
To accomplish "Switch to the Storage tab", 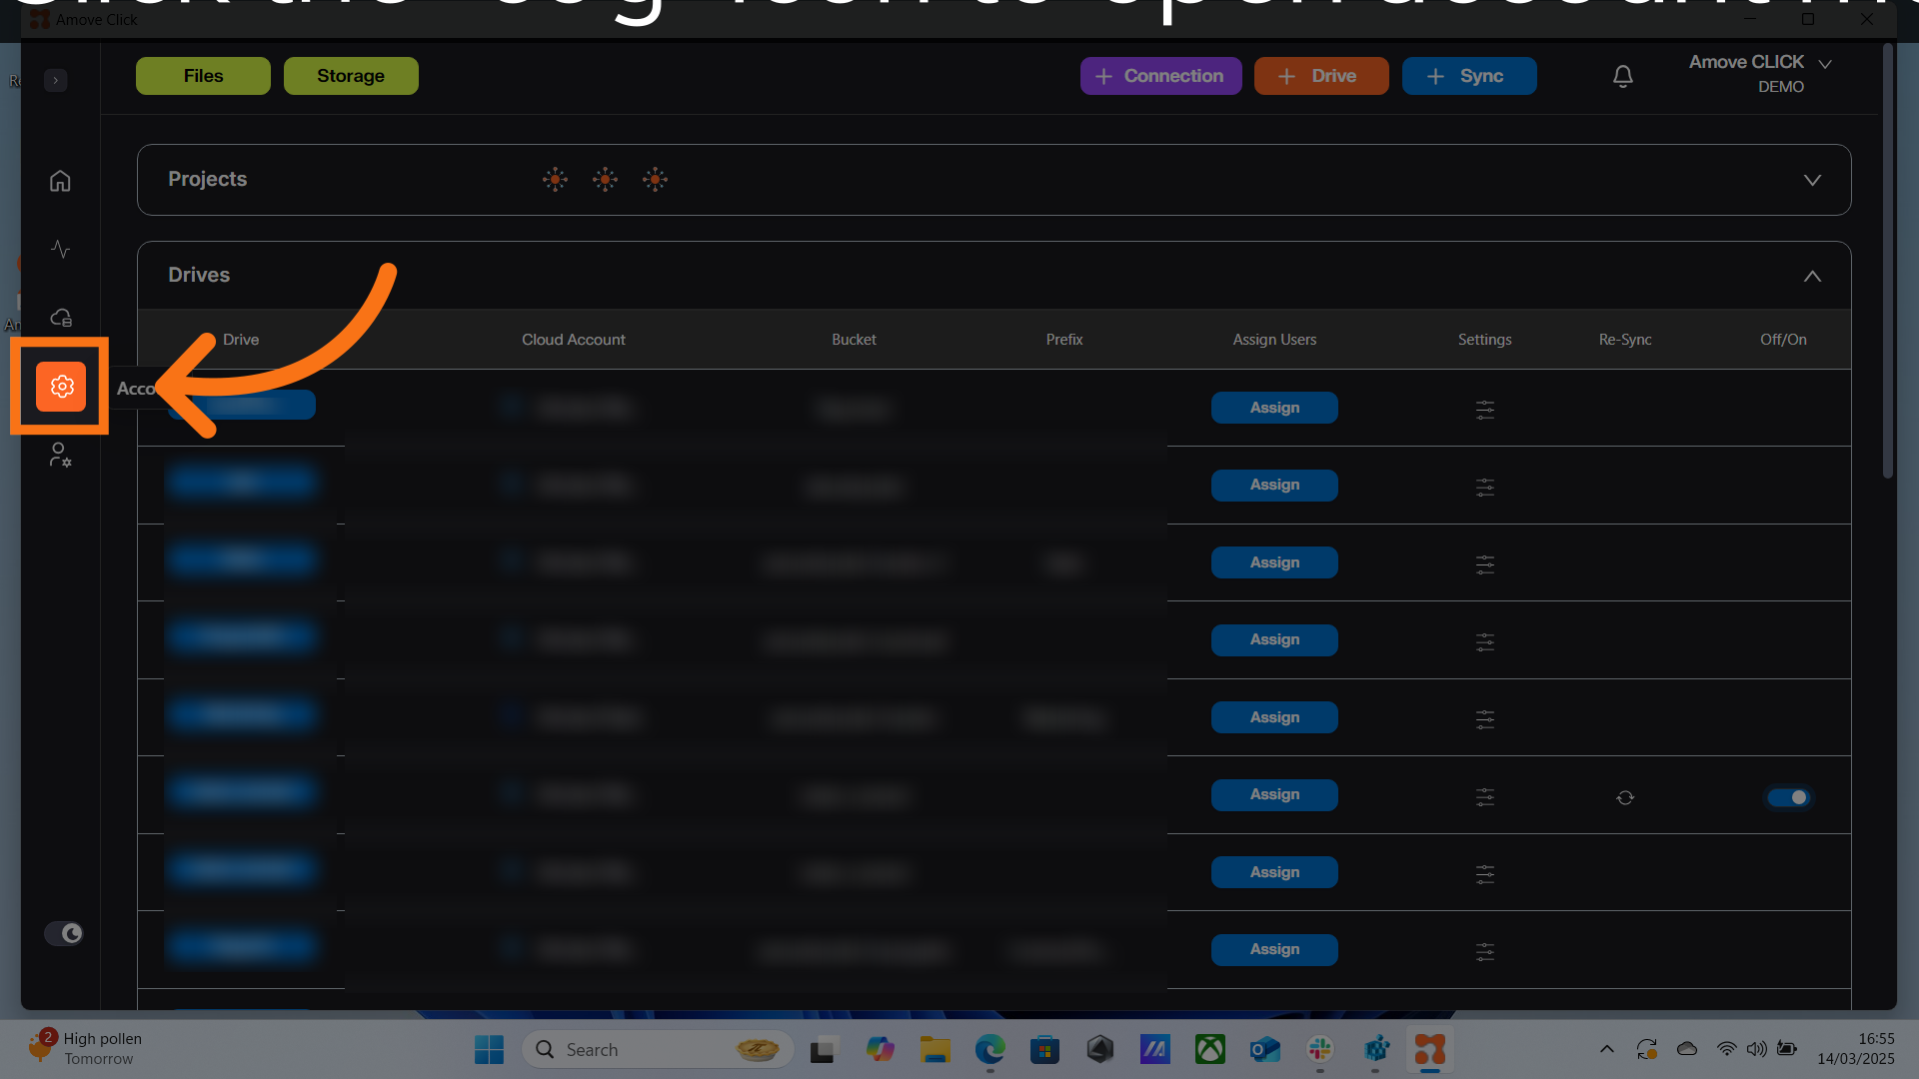I will tap(351, 76).
